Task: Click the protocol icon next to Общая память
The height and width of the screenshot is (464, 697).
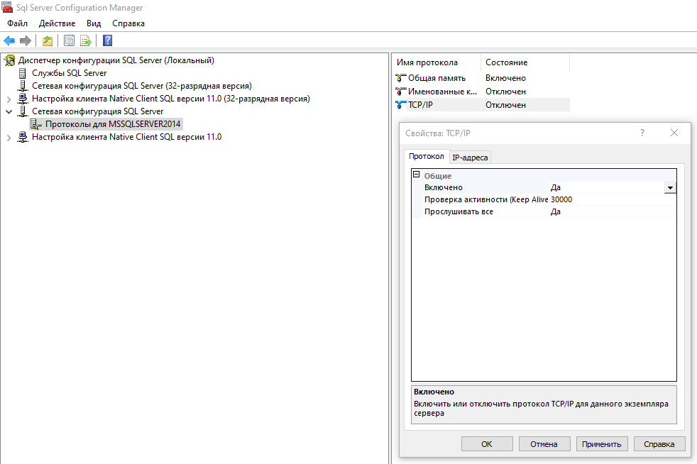Action: point(400,78)
